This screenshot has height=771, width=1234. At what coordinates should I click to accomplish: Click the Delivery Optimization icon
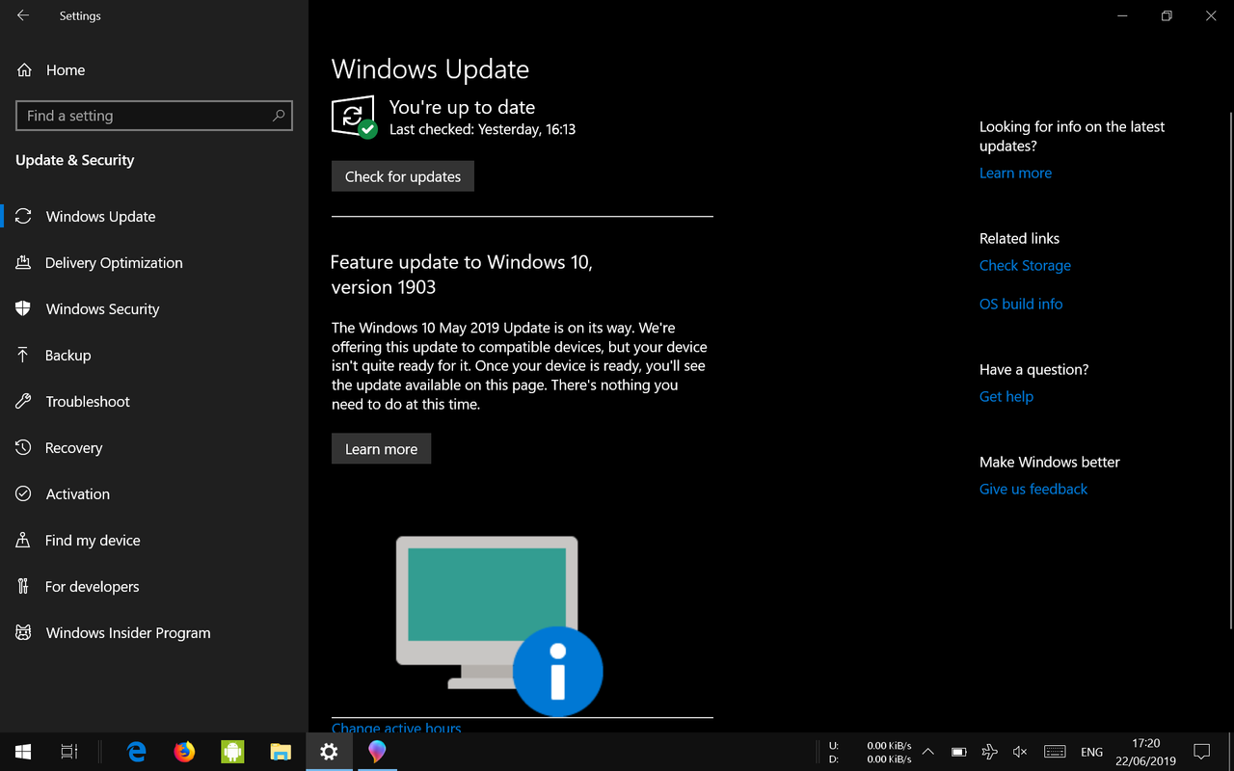[24, 262]
